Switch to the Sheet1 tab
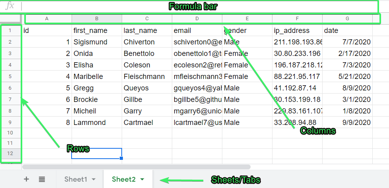The height and width of the screenshot is (188, 389). 76,179
